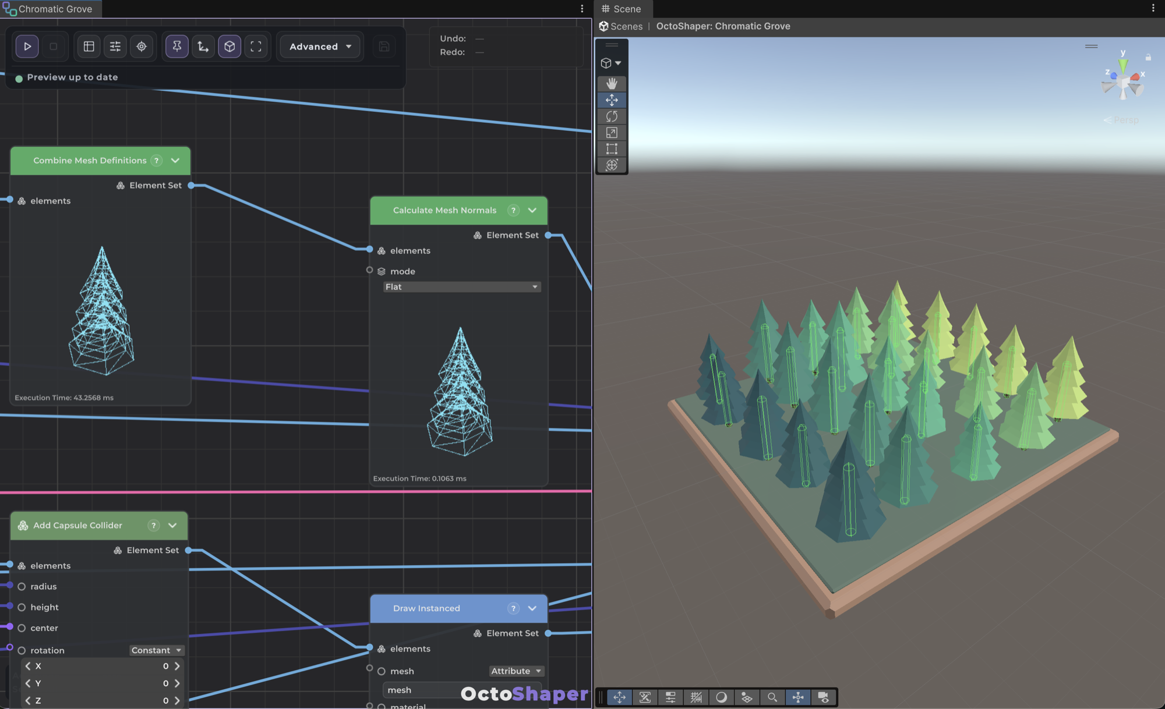This screenshot has width=1165, height=709.
Task: Open the sliders settings icon in graph toolbar
Action: 115,47
